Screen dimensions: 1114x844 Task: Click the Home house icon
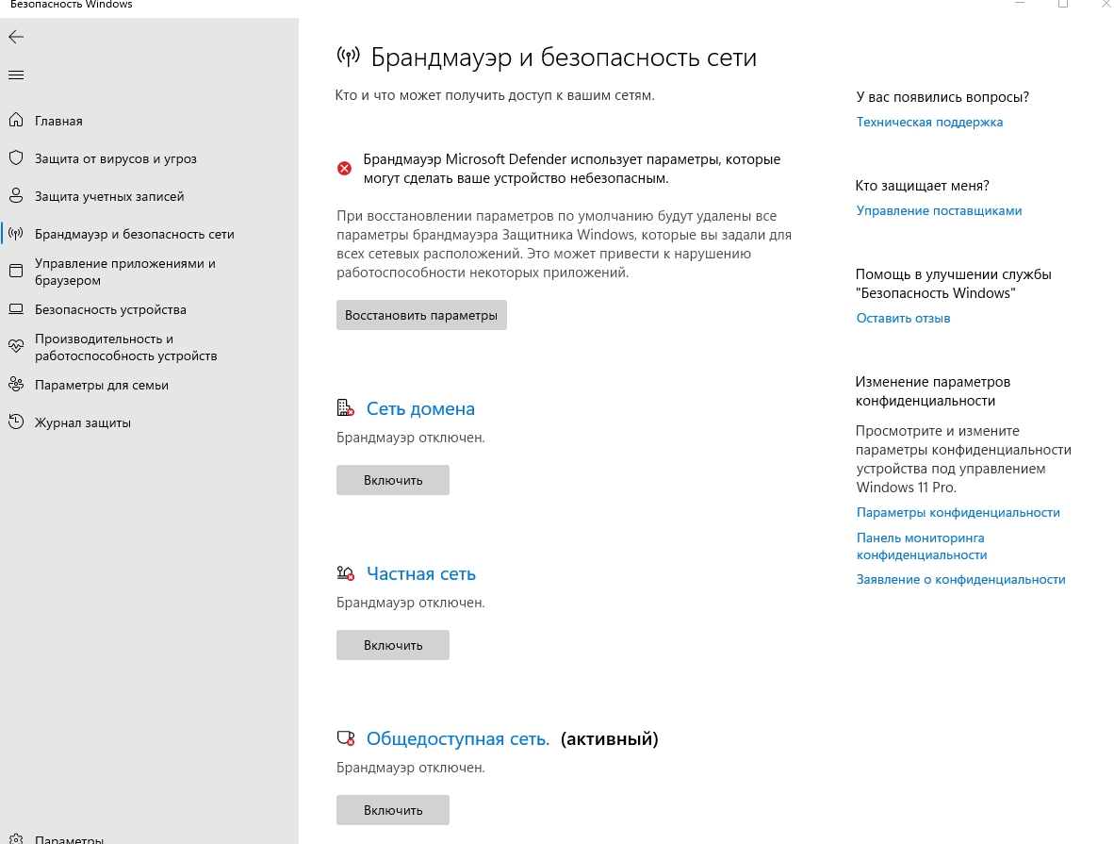16,121
